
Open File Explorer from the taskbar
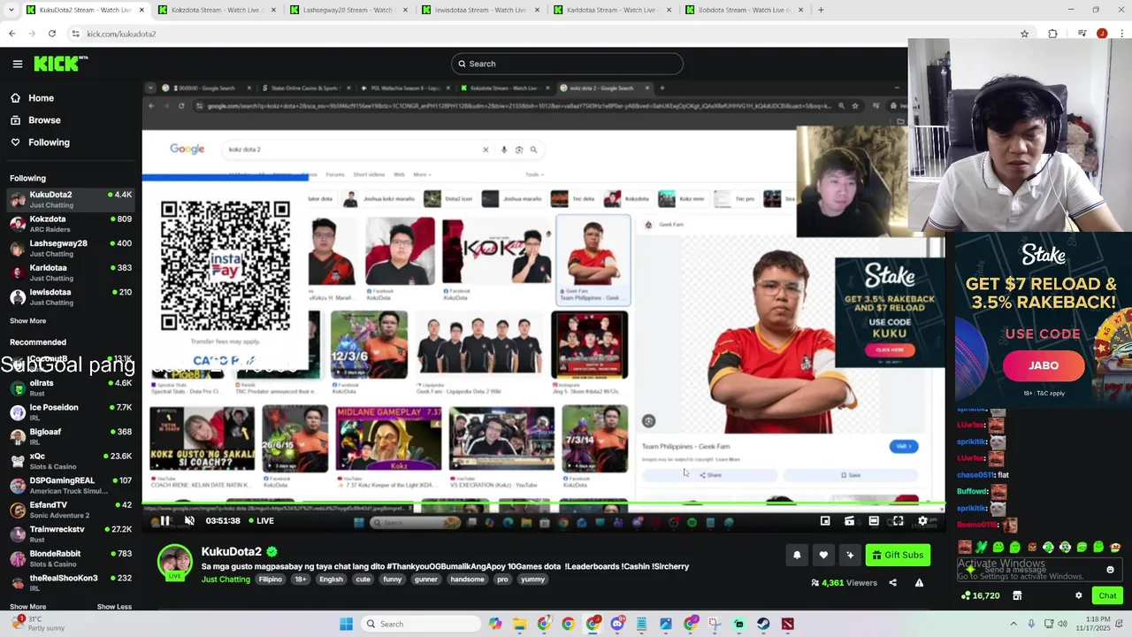click(519, 624)
